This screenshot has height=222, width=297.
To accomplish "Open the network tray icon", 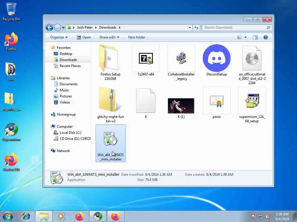I will click(261, 217).
